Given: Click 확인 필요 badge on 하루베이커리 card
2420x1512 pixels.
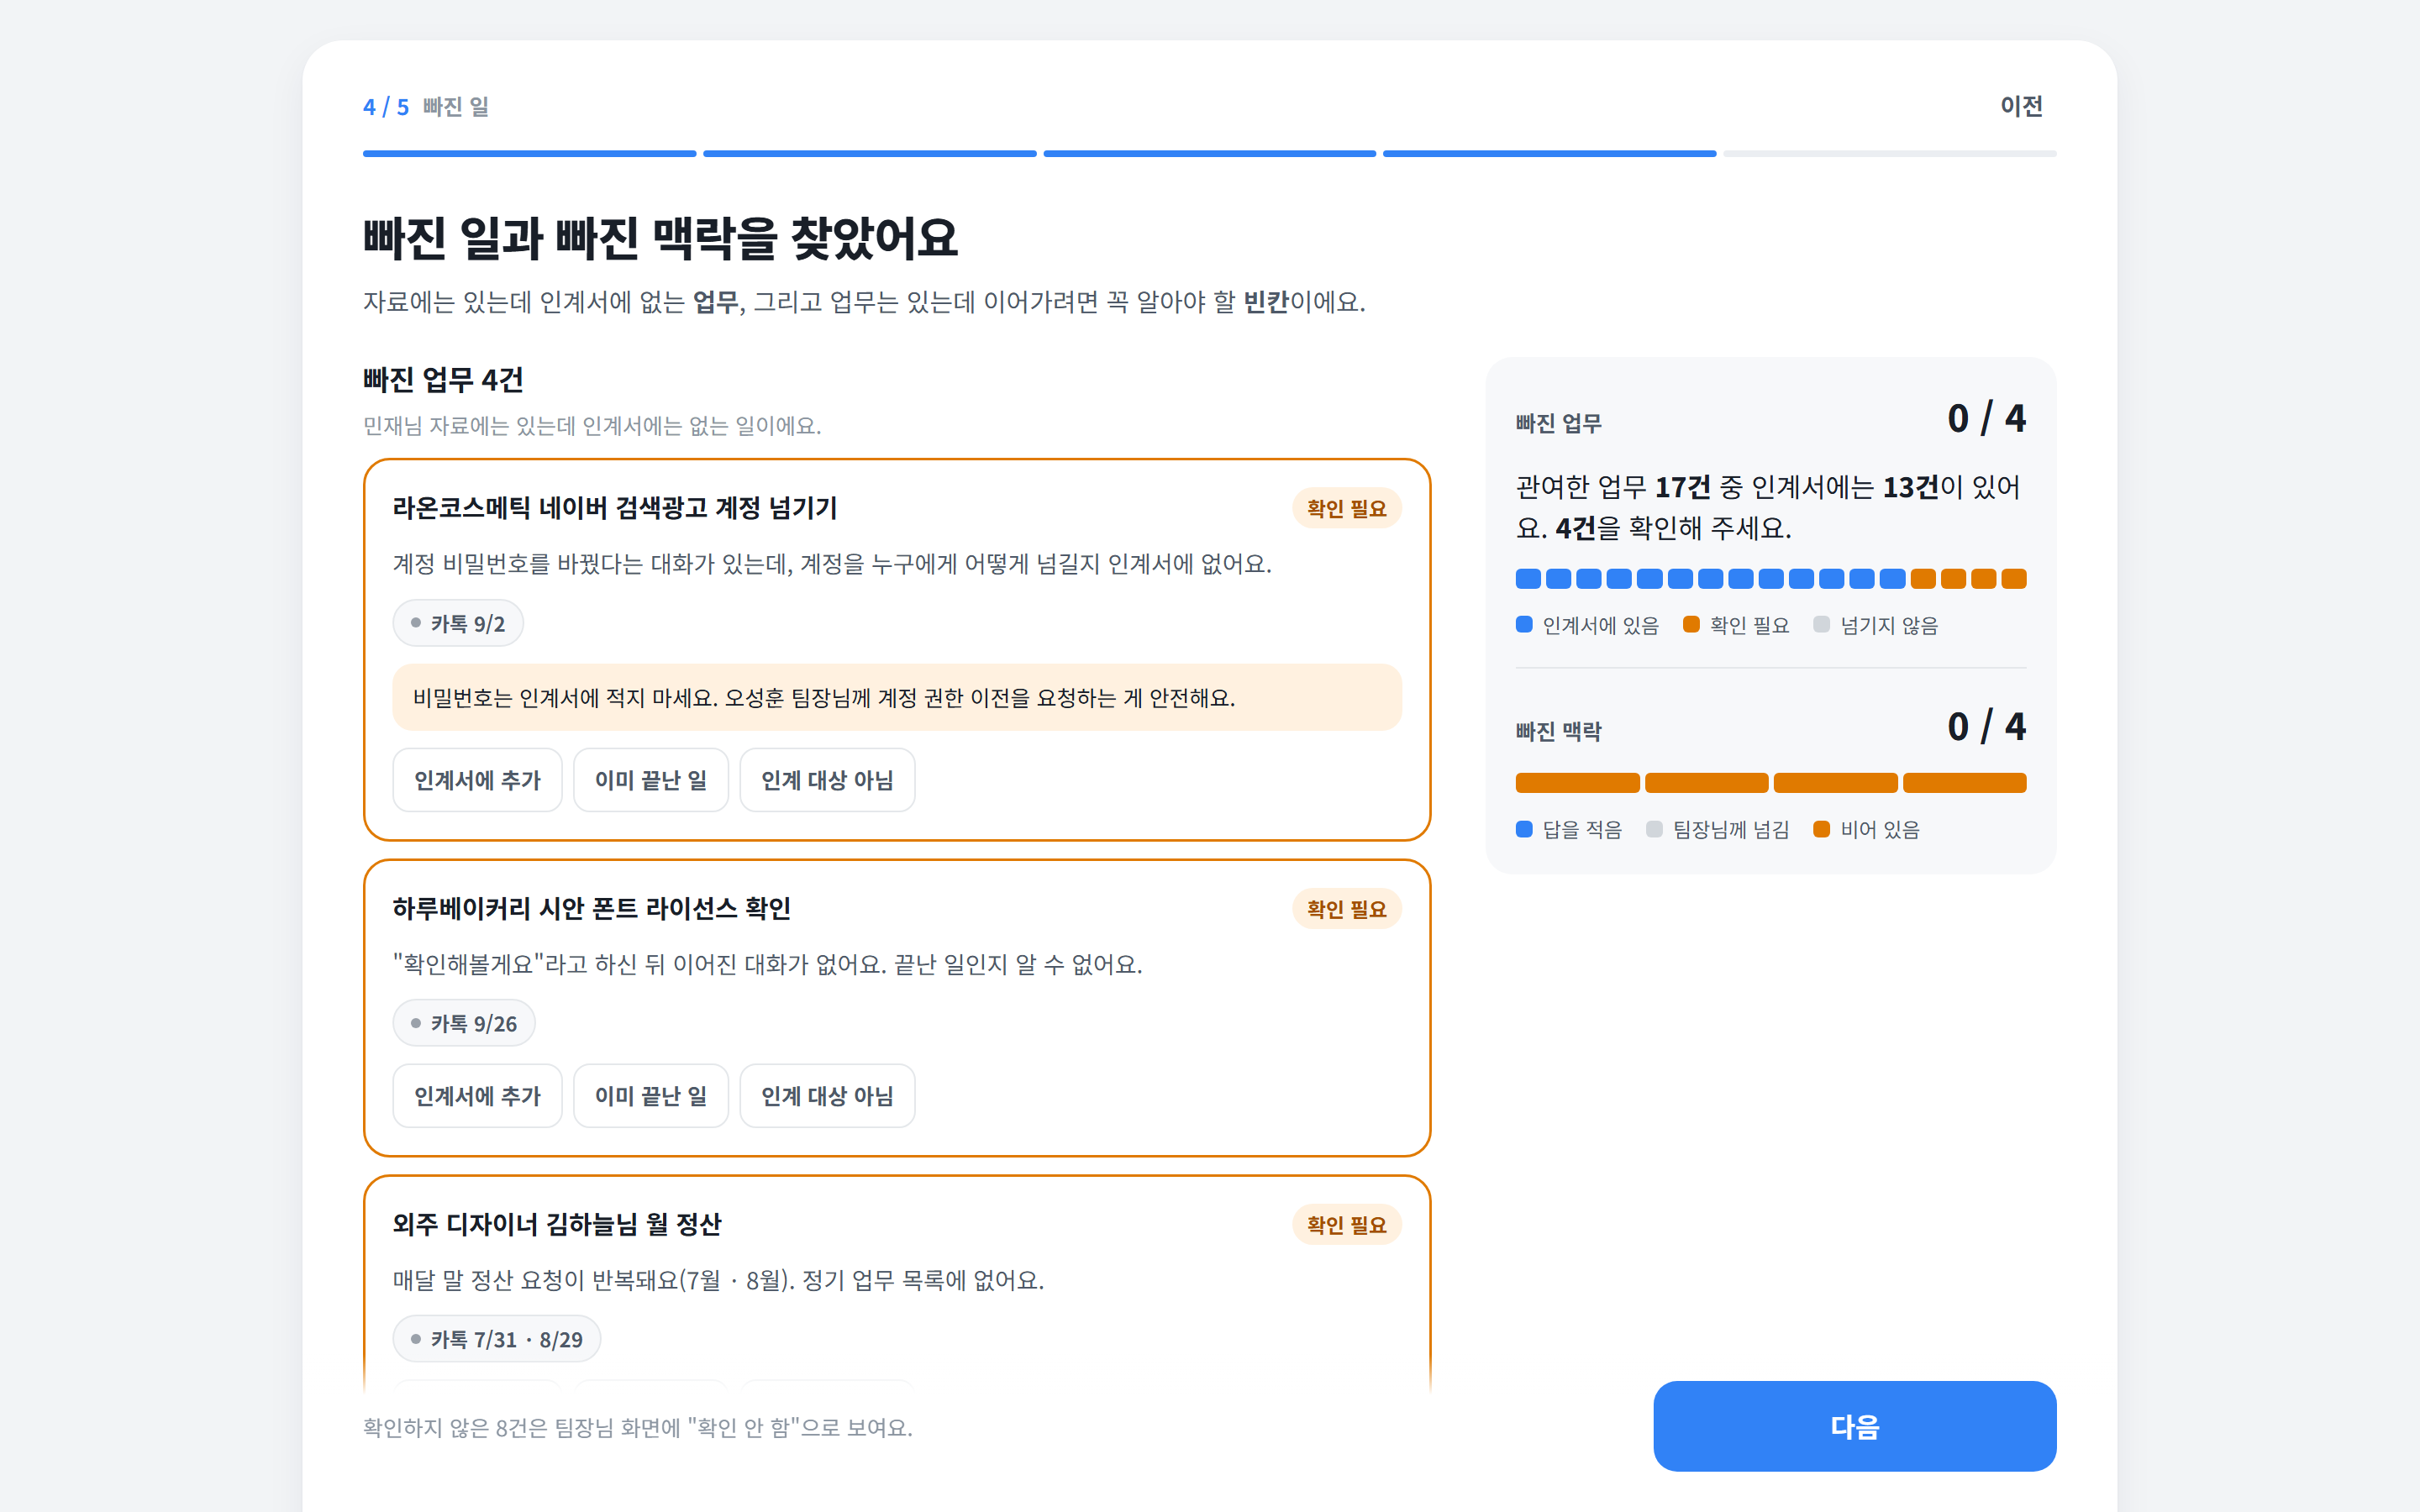Looking at the screenshot, I should (1346, 909).
